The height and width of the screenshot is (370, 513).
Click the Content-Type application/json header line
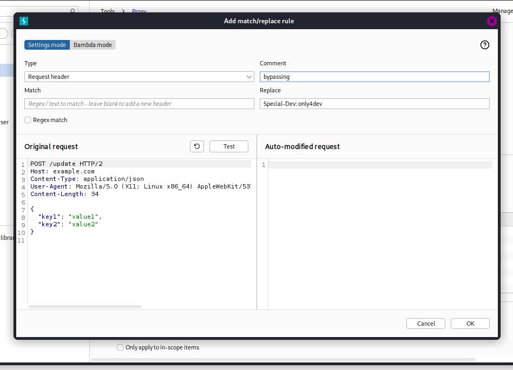pyautogui.click(x=87, y=179)
